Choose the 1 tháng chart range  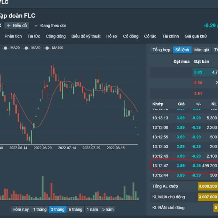[x=40, y=209]
